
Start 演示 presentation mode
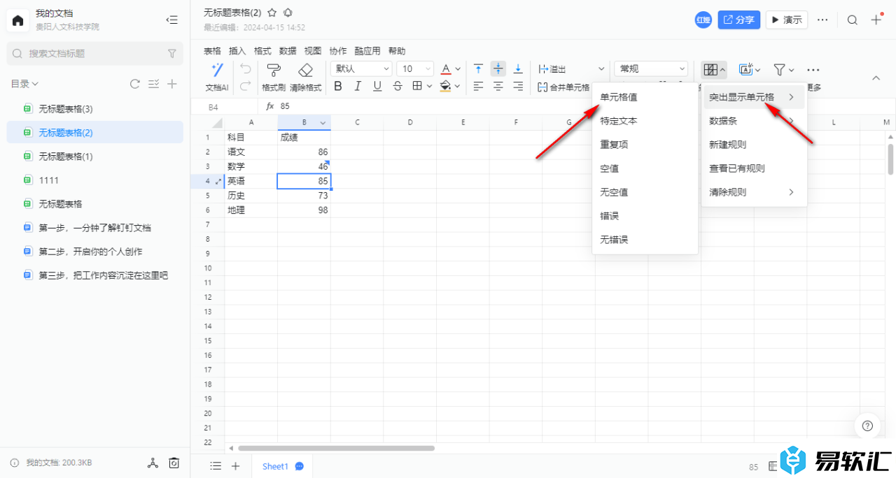tap(787, 20)
